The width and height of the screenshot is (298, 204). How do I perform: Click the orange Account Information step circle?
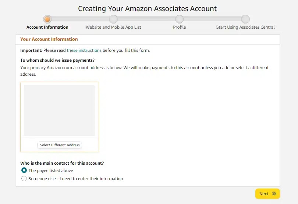coord(47,19)
